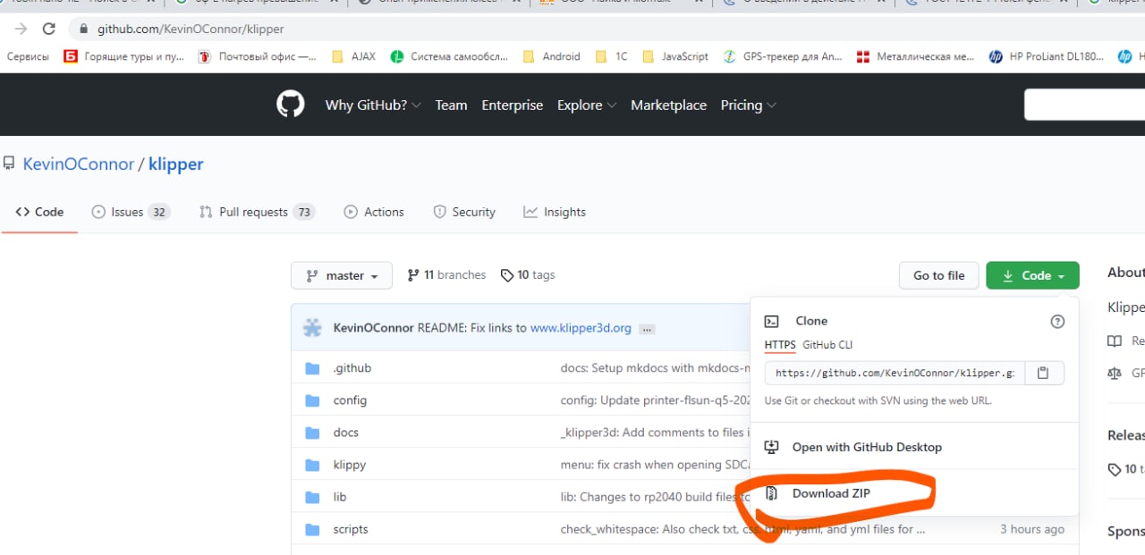Switch to the Insights tab
The height and width of the screenshot is (555, 1145).
[x=555, y=212]
